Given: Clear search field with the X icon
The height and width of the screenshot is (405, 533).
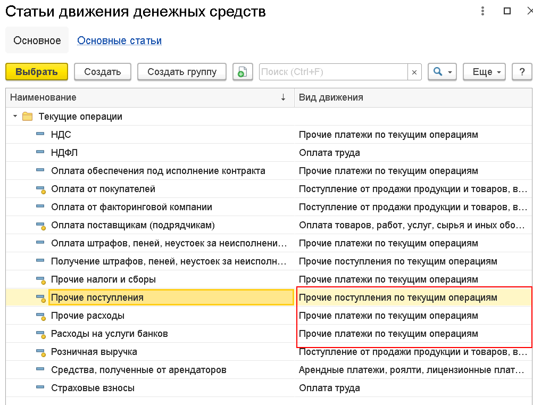Looking at the screenshot, I should point(414,72).
